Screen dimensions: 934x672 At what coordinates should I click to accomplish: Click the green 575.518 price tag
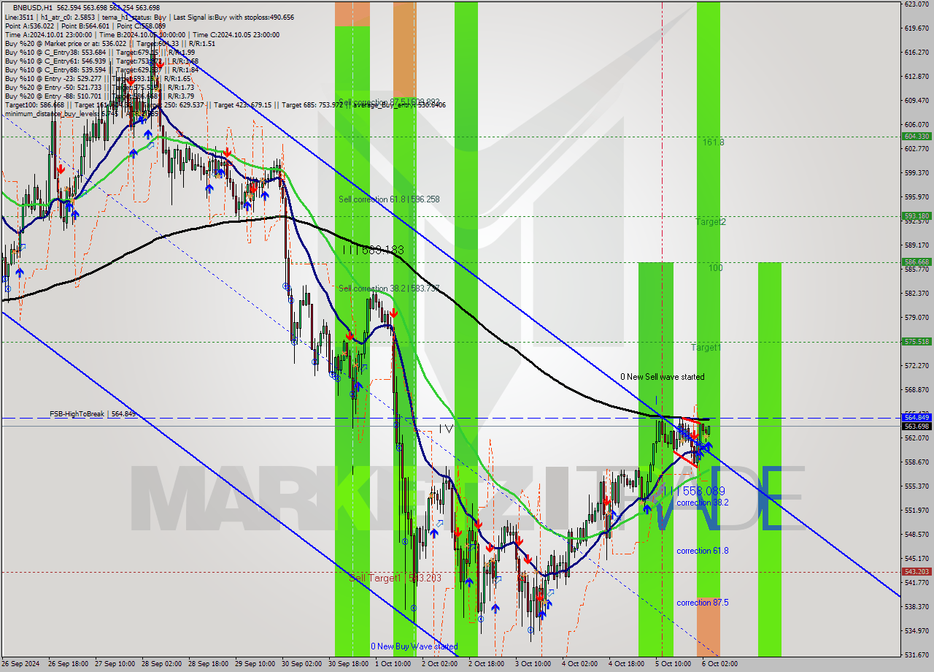point(916,342)
